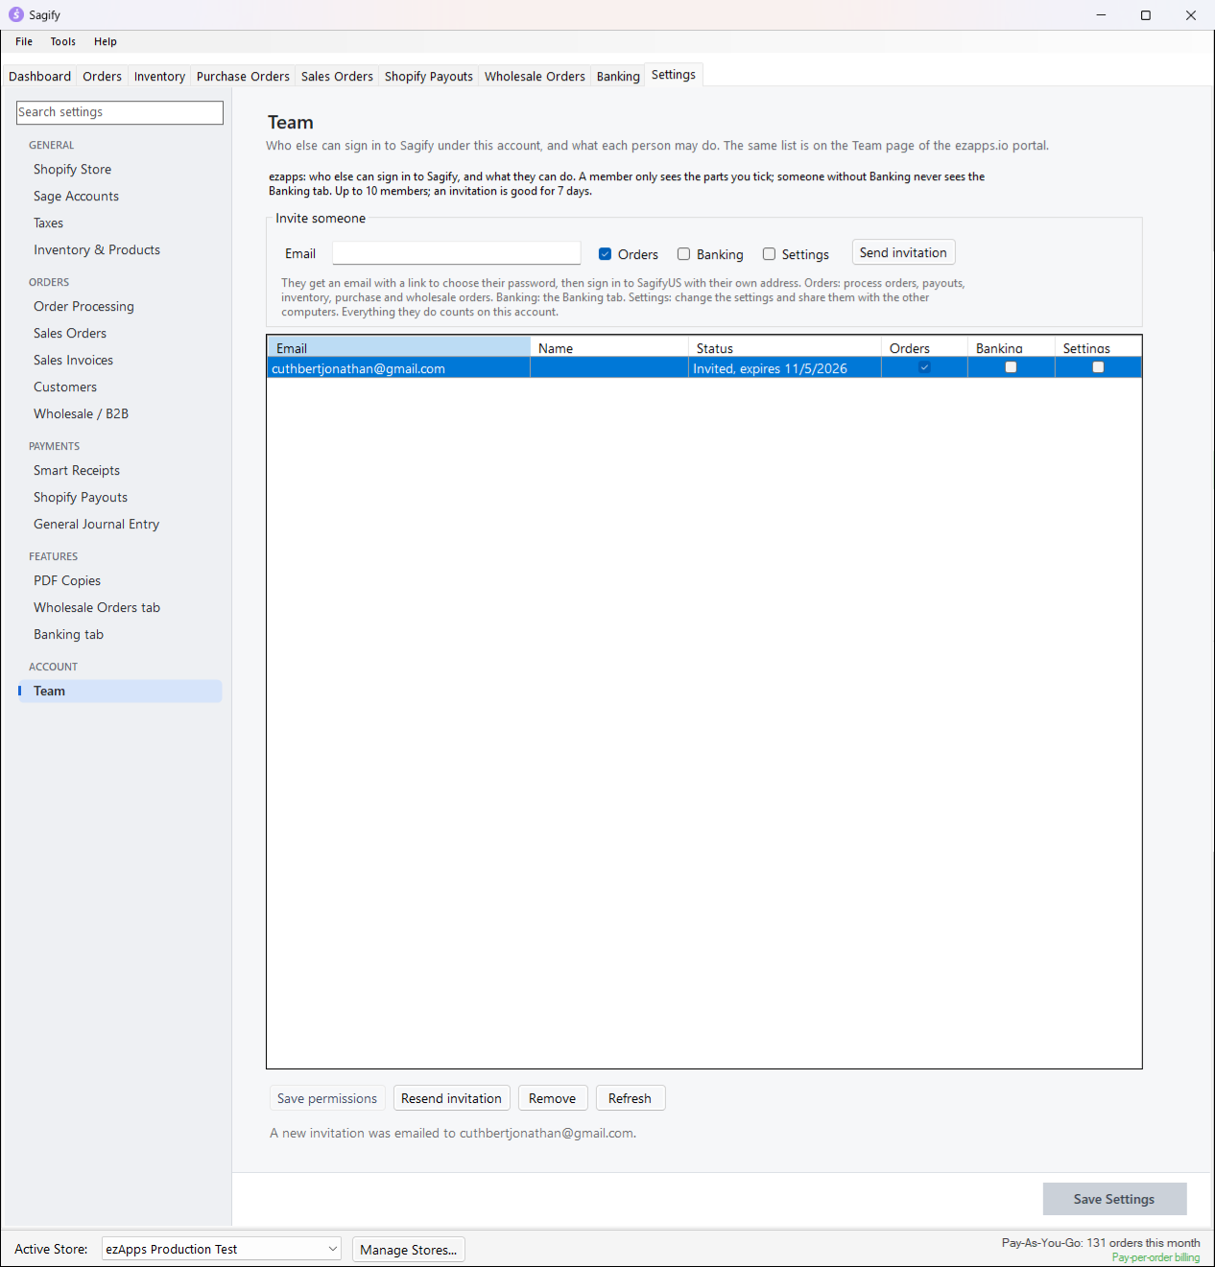Click the Name column header

point(609,347)
